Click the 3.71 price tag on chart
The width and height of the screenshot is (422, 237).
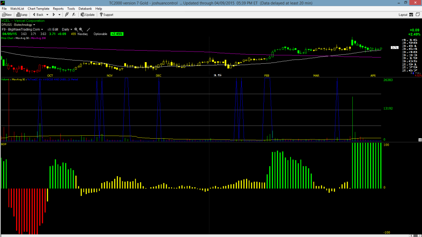pyautogui.click(x=394, y=48)
